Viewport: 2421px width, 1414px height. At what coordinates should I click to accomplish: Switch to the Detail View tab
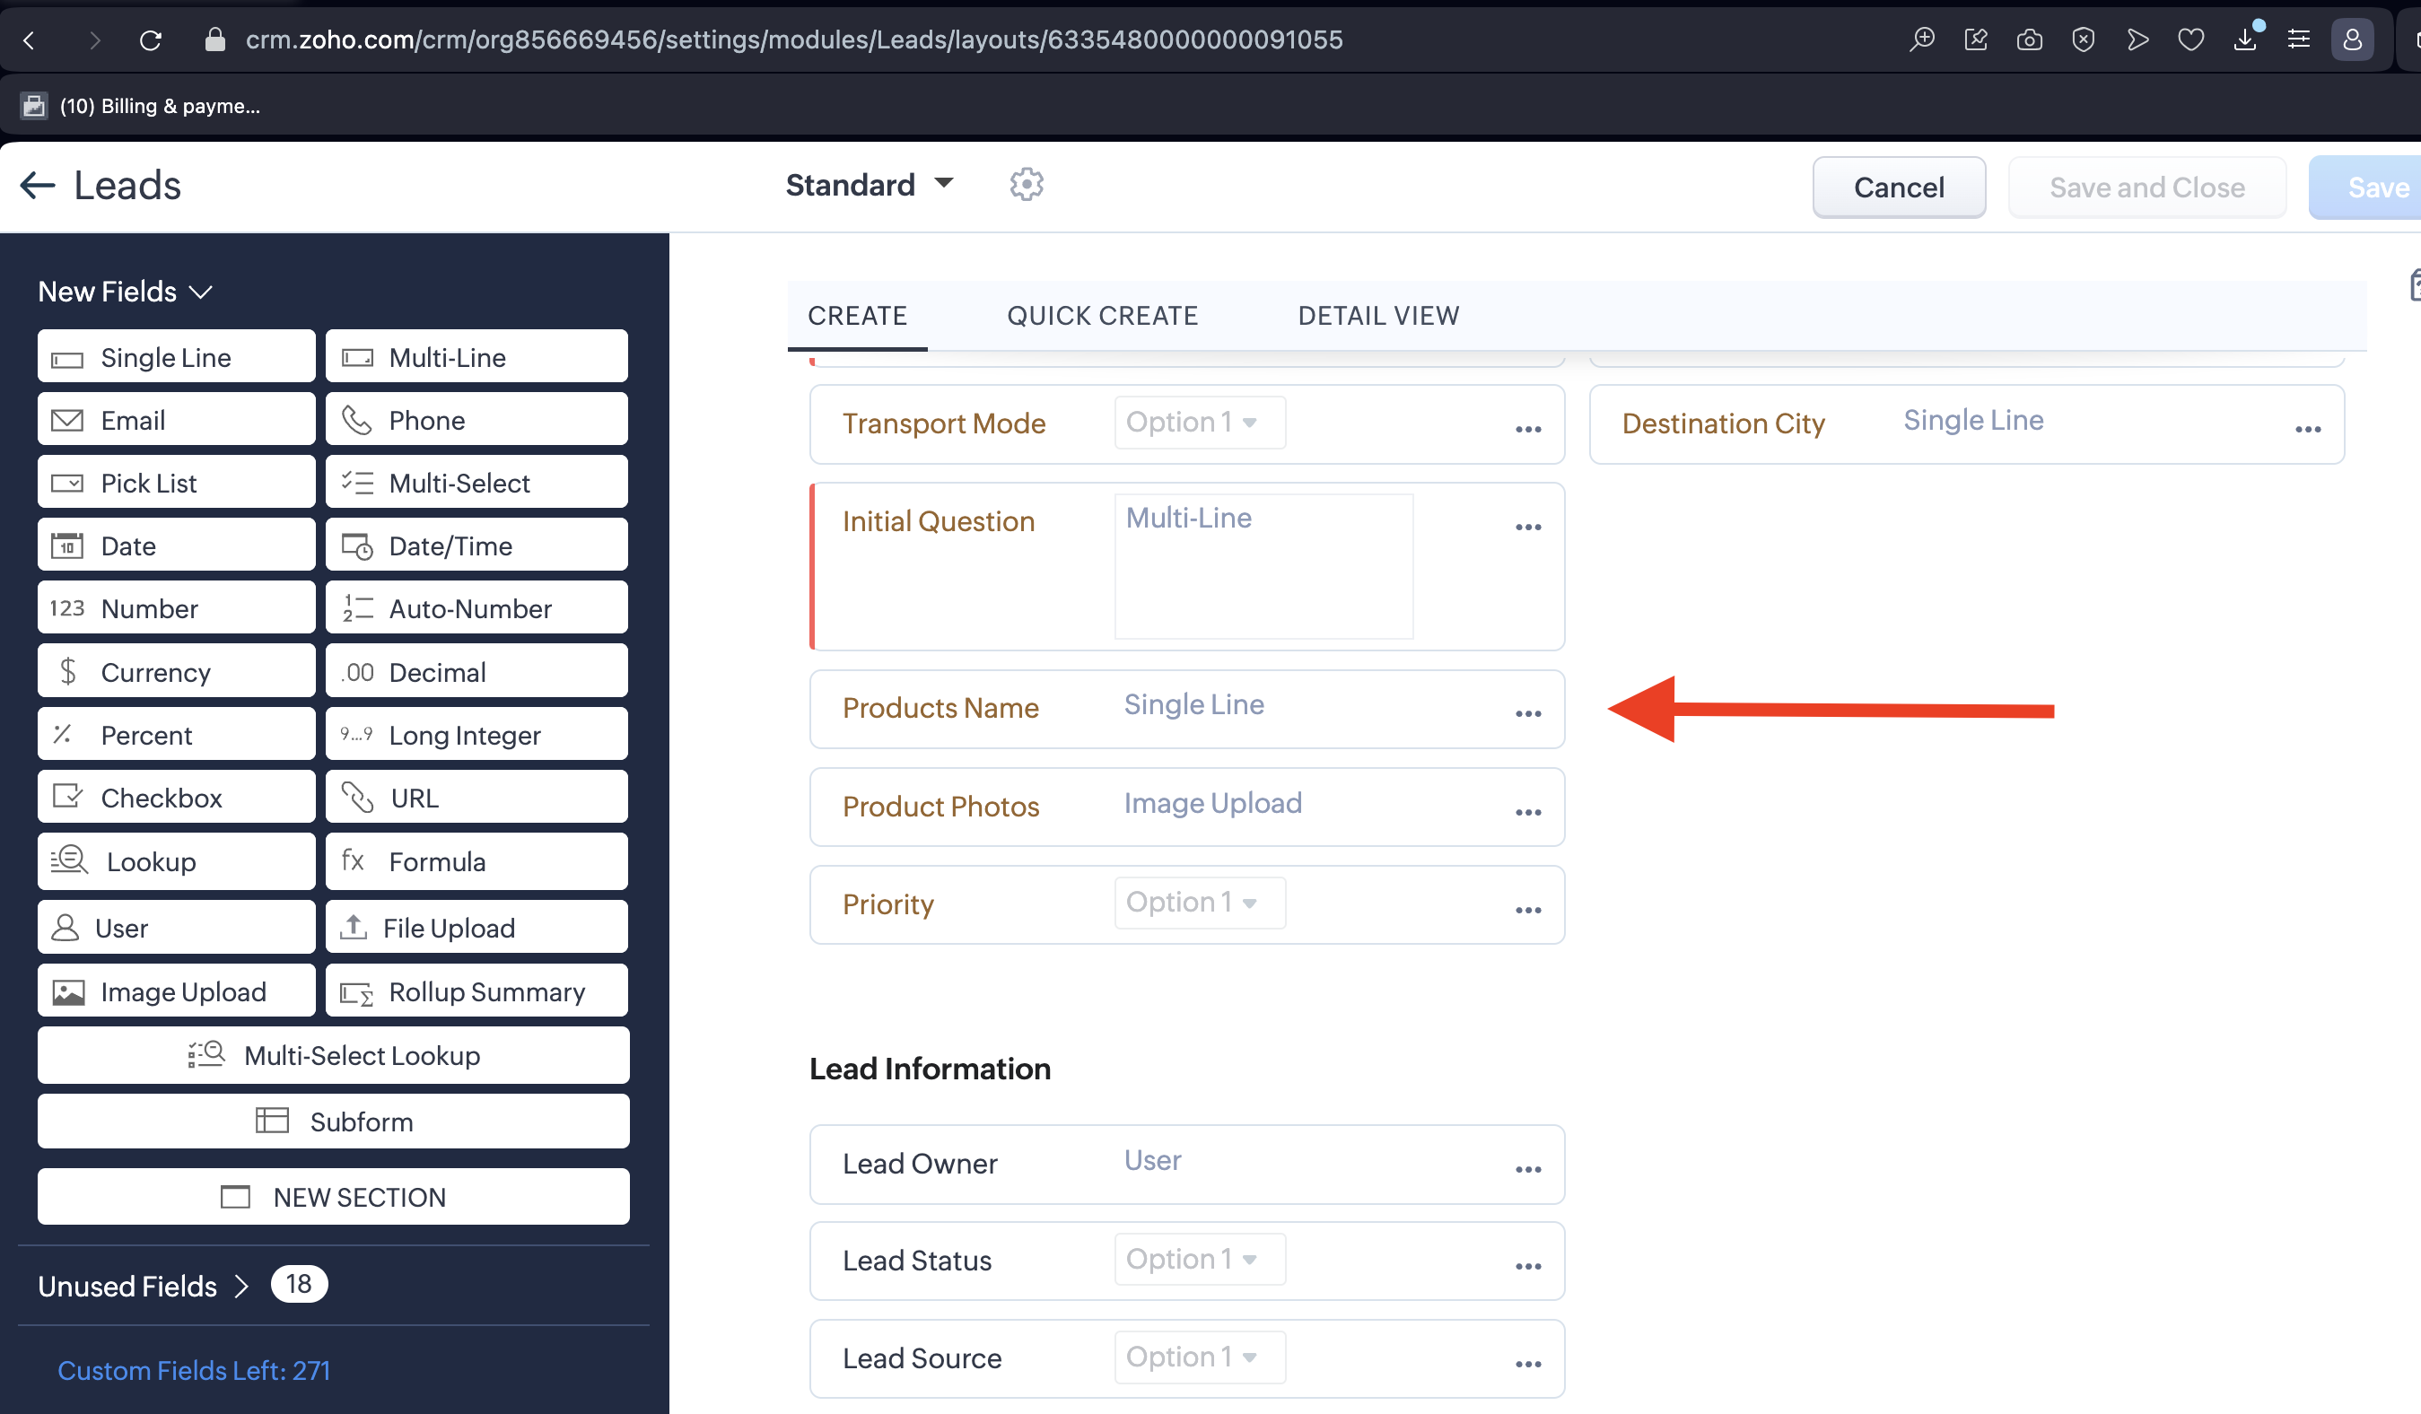tap(1377, 316)
